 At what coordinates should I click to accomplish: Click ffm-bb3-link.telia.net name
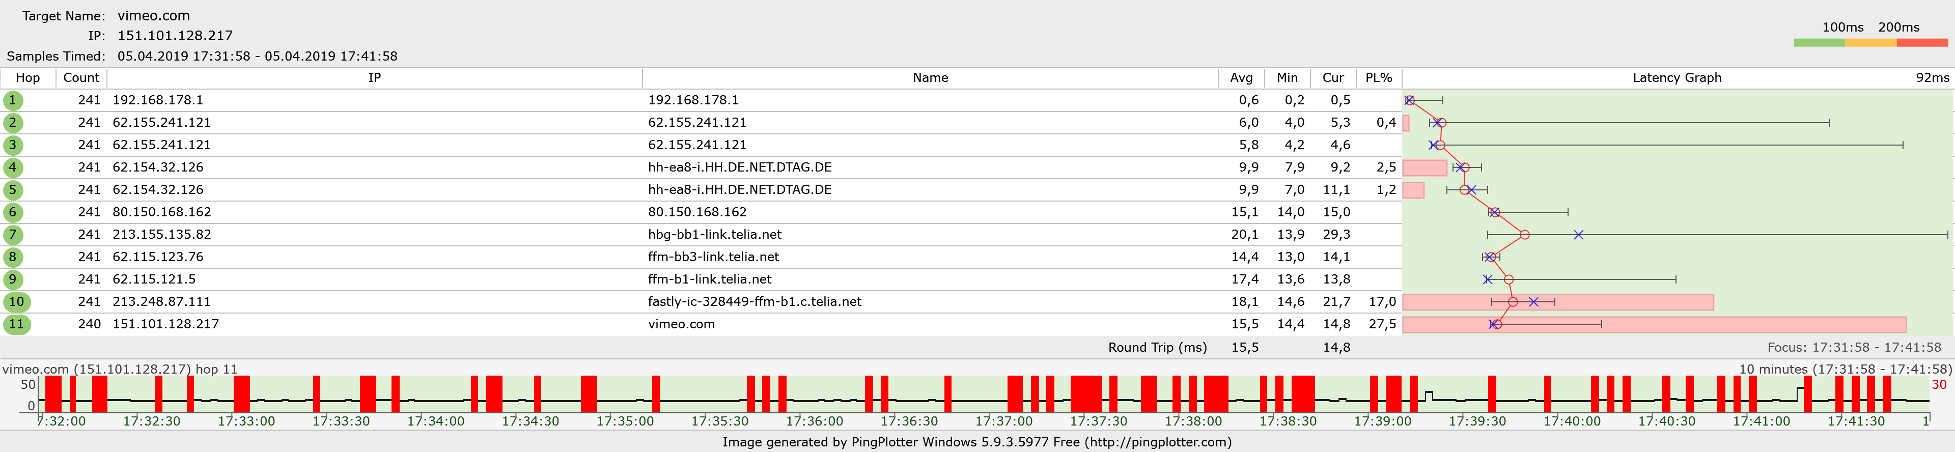713,257
